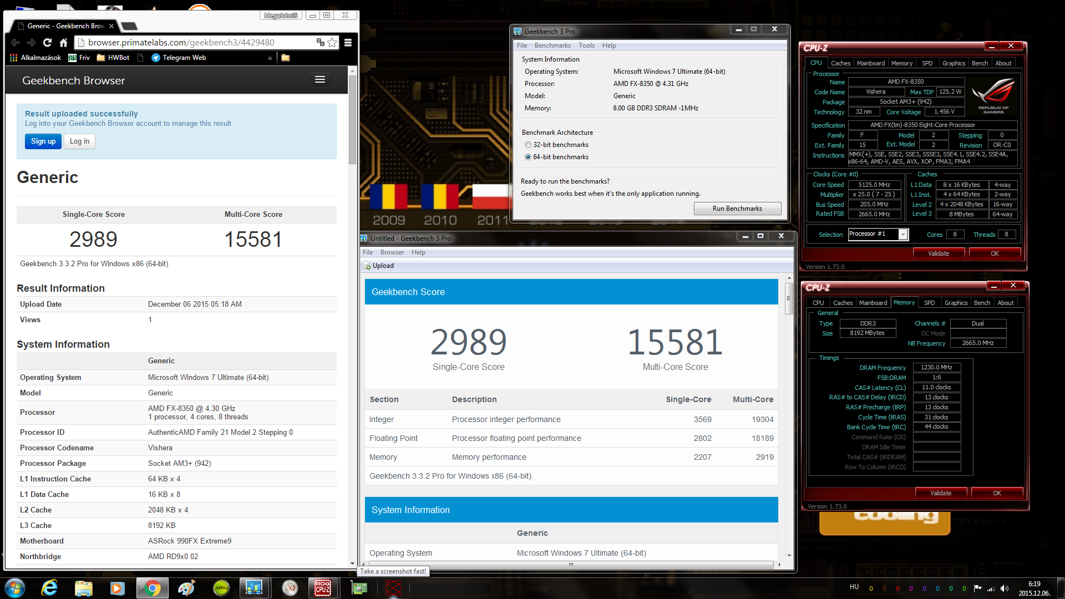Open the File menu in the Untitled Geekbench window
Image resolution: width=1065 pixels, height=599 pixels.
[x=368, y=252]
